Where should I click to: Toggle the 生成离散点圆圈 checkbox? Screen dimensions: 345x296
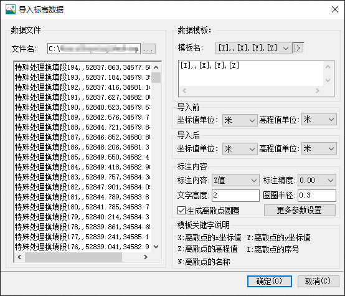[x=181, y=211]
